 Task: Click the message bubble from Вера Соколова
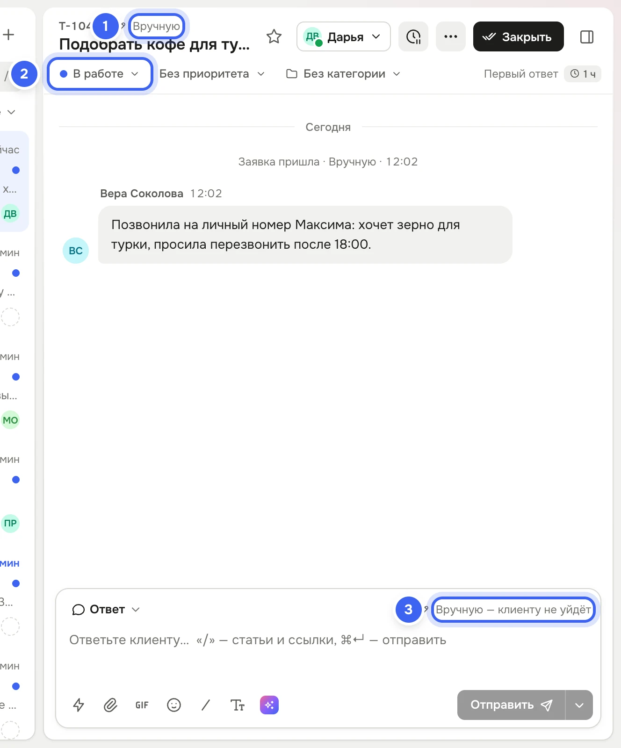tap(305, 235)
